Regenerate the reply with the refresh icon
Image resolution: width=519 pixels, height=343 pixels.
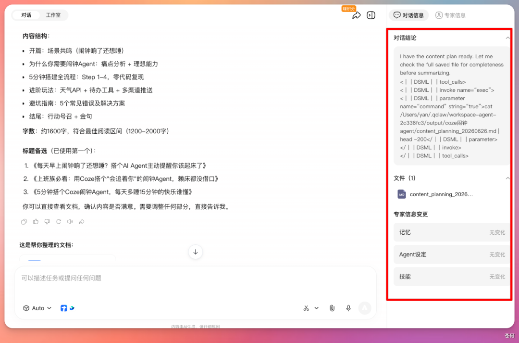[59, 222]
